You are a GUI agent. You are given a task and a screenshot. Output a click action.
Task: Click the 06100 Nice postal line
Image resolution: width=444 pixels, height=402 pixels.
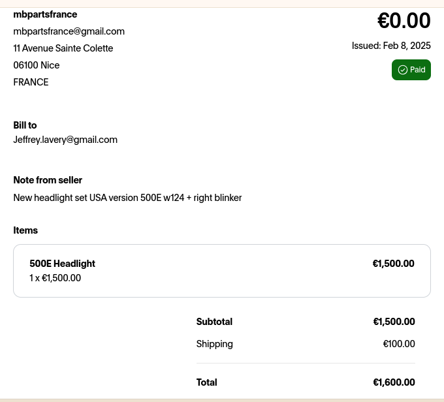click(x=37, y=65)
